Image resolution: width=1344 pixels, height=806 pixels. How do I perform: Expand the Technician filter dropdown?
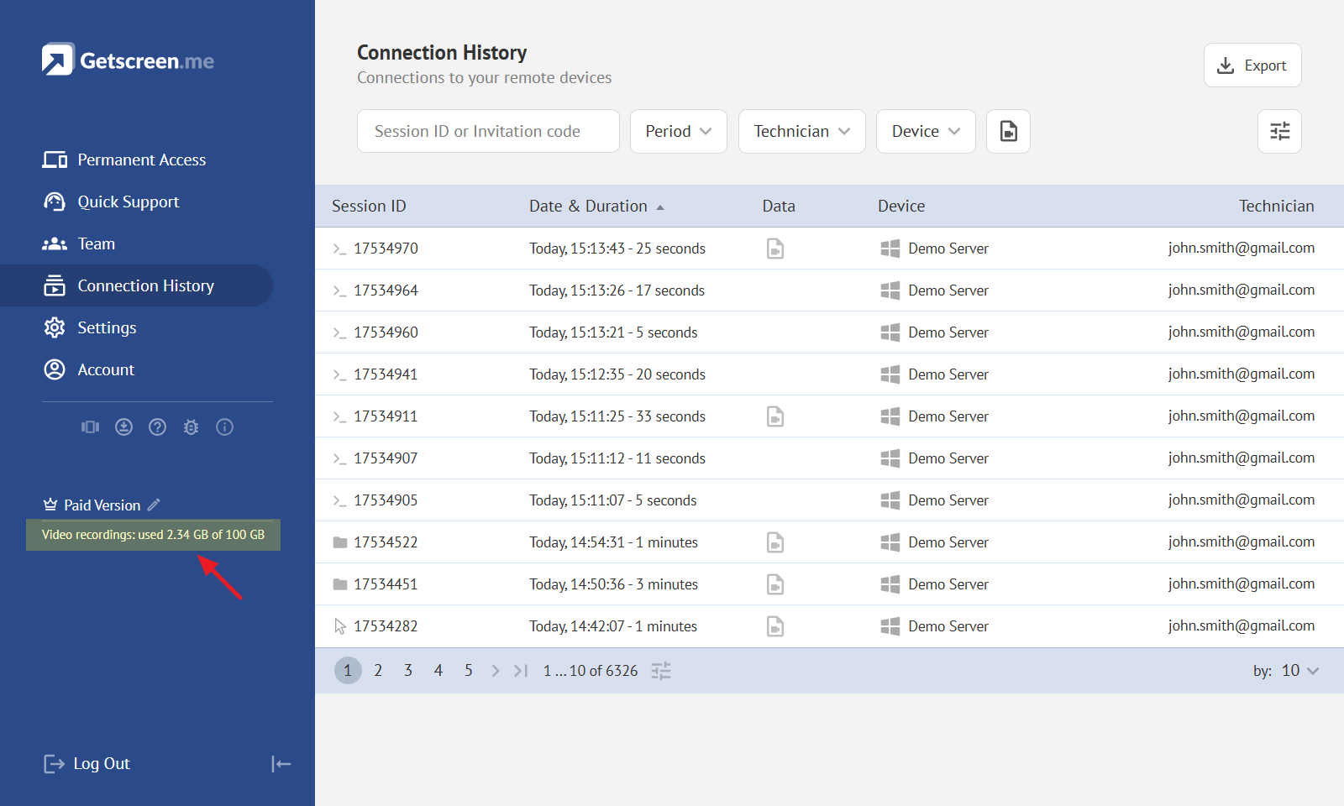[801, 132]
